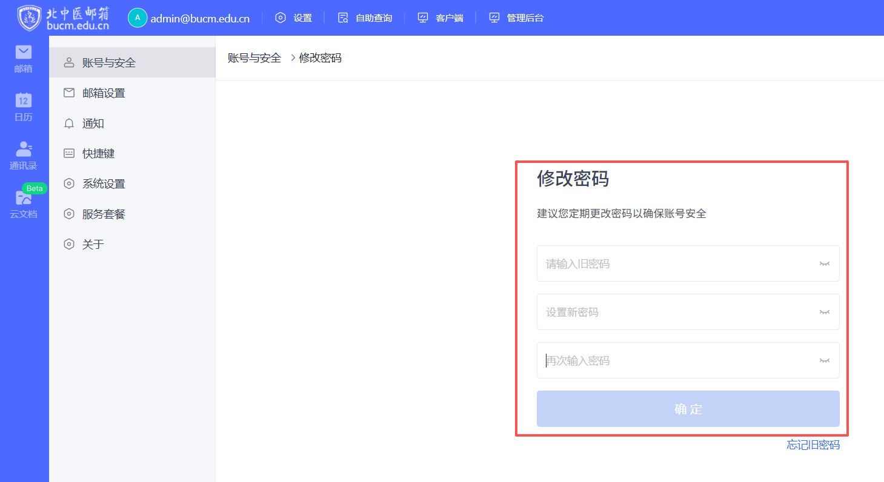Select 通知 in settings sidebar

(x=93, y=124)
